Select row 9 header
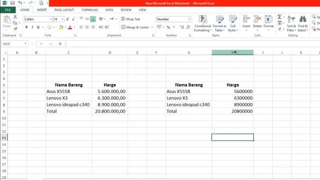Screen dimensions: 320x180 click(4, 111)
